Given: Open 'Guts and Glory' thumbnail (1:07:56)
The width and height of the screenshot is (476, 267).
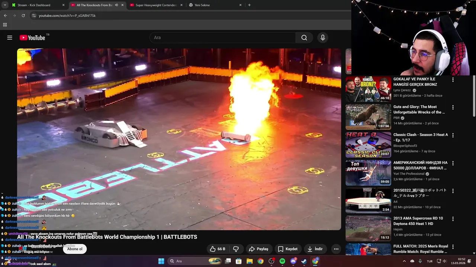Looking at the screenshot, I should 368,117.
